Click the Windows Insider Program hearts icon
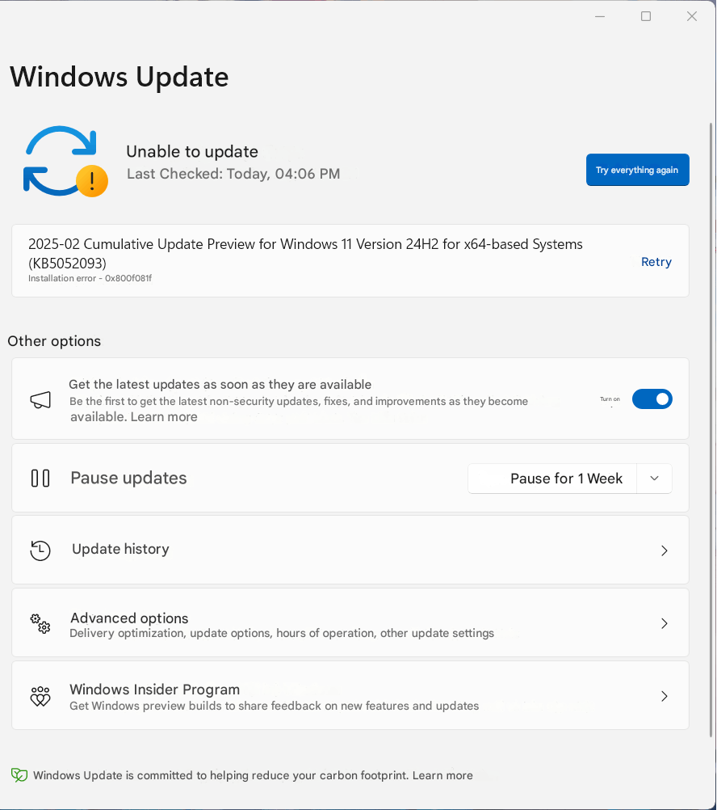Image resolution: width=717 pixels, height=810 pixels. pos(40,696)
